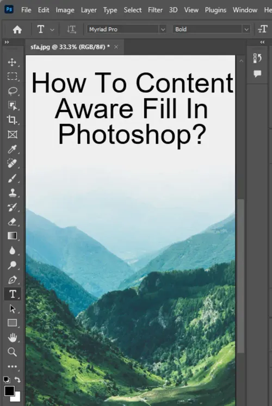This screenshot has width=272, height=406.
Task: Open the Edit menu
Action: click(44, 10)
